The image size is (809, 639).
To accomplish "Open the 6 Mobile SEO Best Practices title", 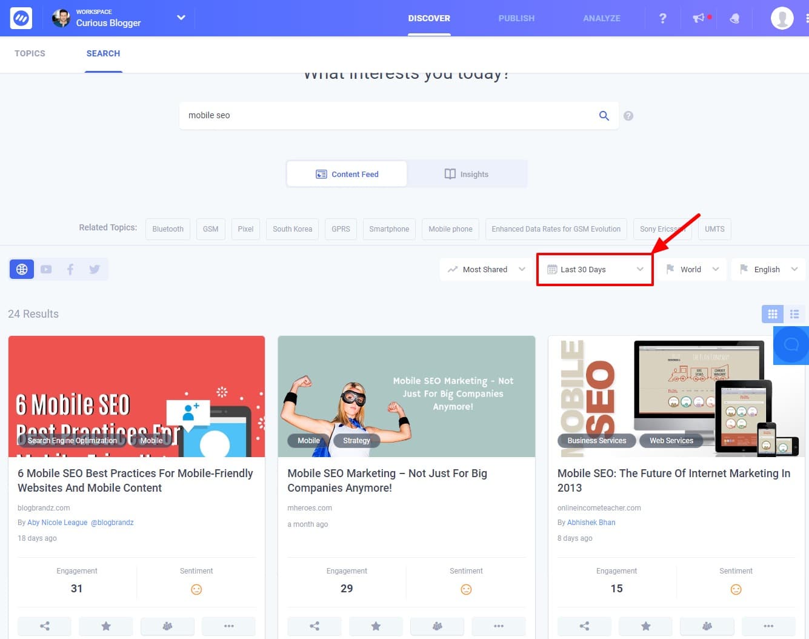I will click(x=135, y=481).
